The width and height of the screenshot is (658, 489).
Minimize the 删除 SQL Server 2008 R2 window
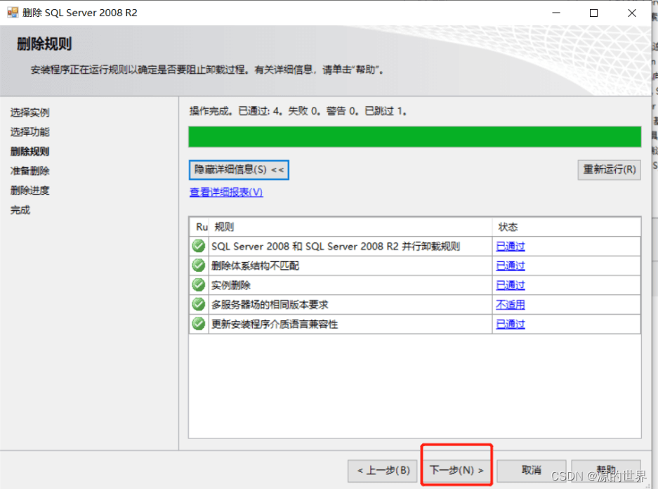pos(556,13)
